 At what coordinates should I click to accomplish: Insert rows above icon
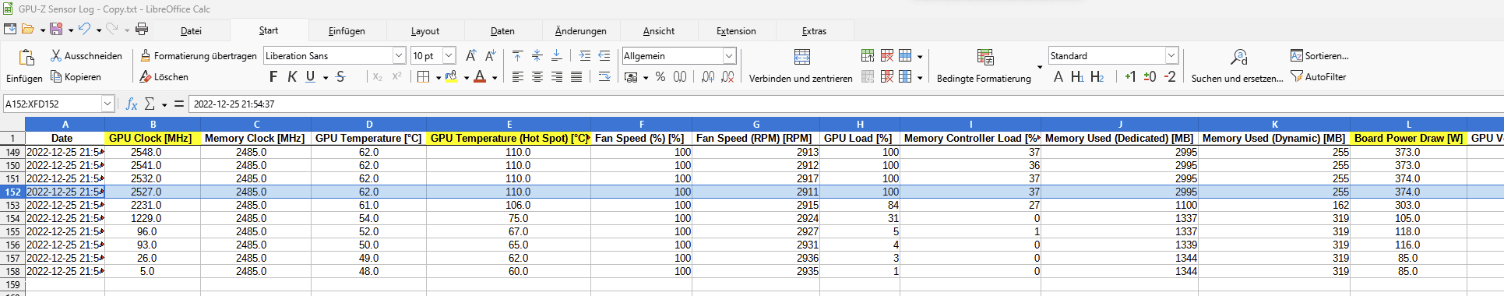point(868,56)
